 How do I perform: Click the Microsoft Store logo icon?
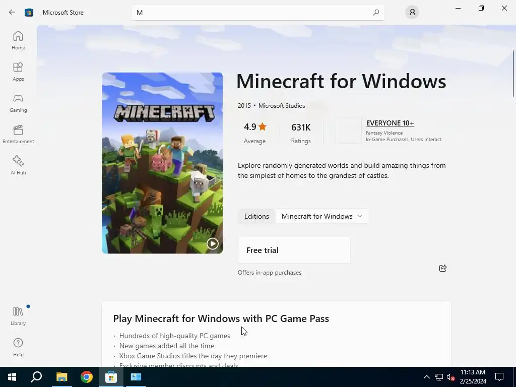click(x=29, y=13)
